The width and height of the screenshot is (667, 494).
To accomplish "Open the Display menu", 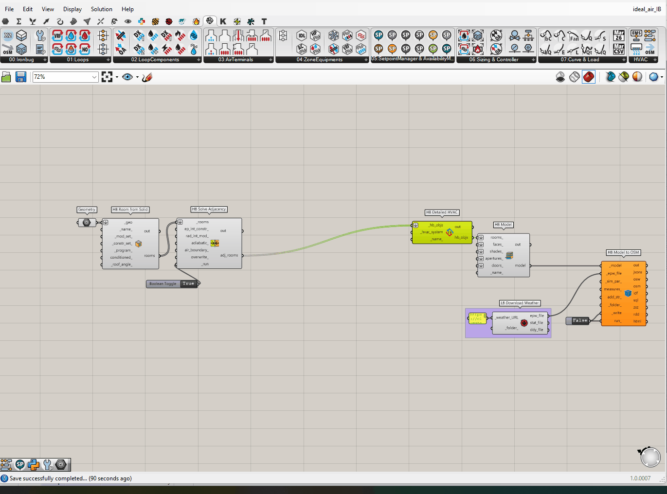I will pyautogui.click(x=72, y=9).
